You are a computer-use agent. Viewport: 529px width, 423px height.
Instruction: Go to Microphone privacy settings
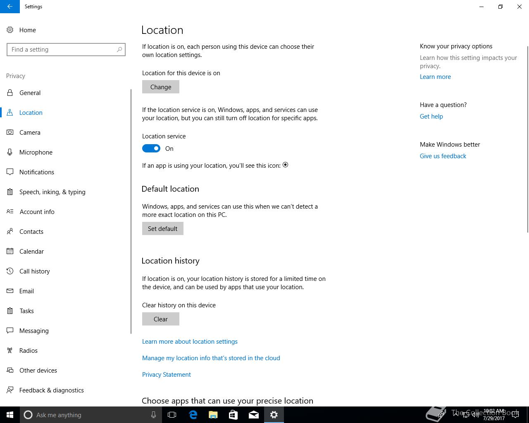(x=66, y=152)
